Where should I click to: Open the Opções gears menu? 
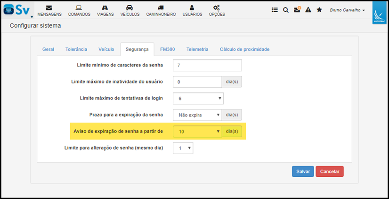pos(217,11)
